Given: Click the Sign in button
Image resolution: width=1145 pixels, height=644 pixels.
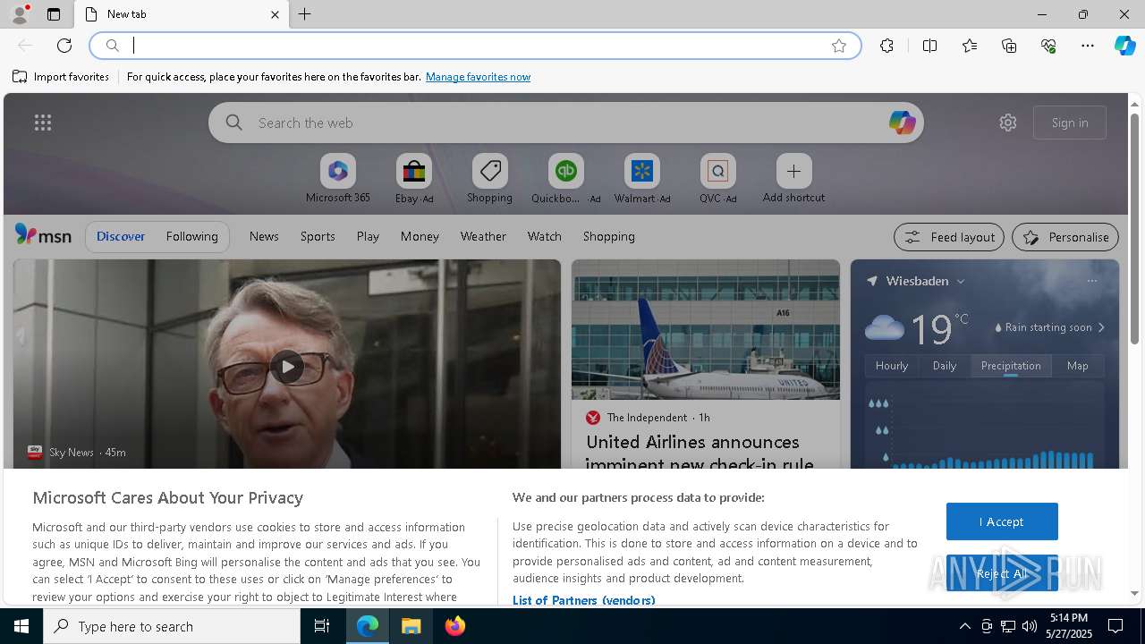Looking at the screenshot, I should pyautogui.click(x=1070, y=123).
